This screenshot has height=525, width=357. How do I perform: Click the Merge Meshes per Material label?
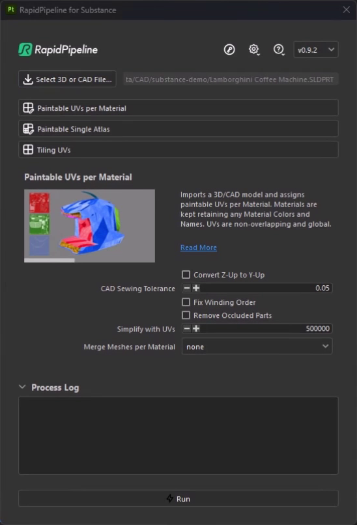point(129,347)
